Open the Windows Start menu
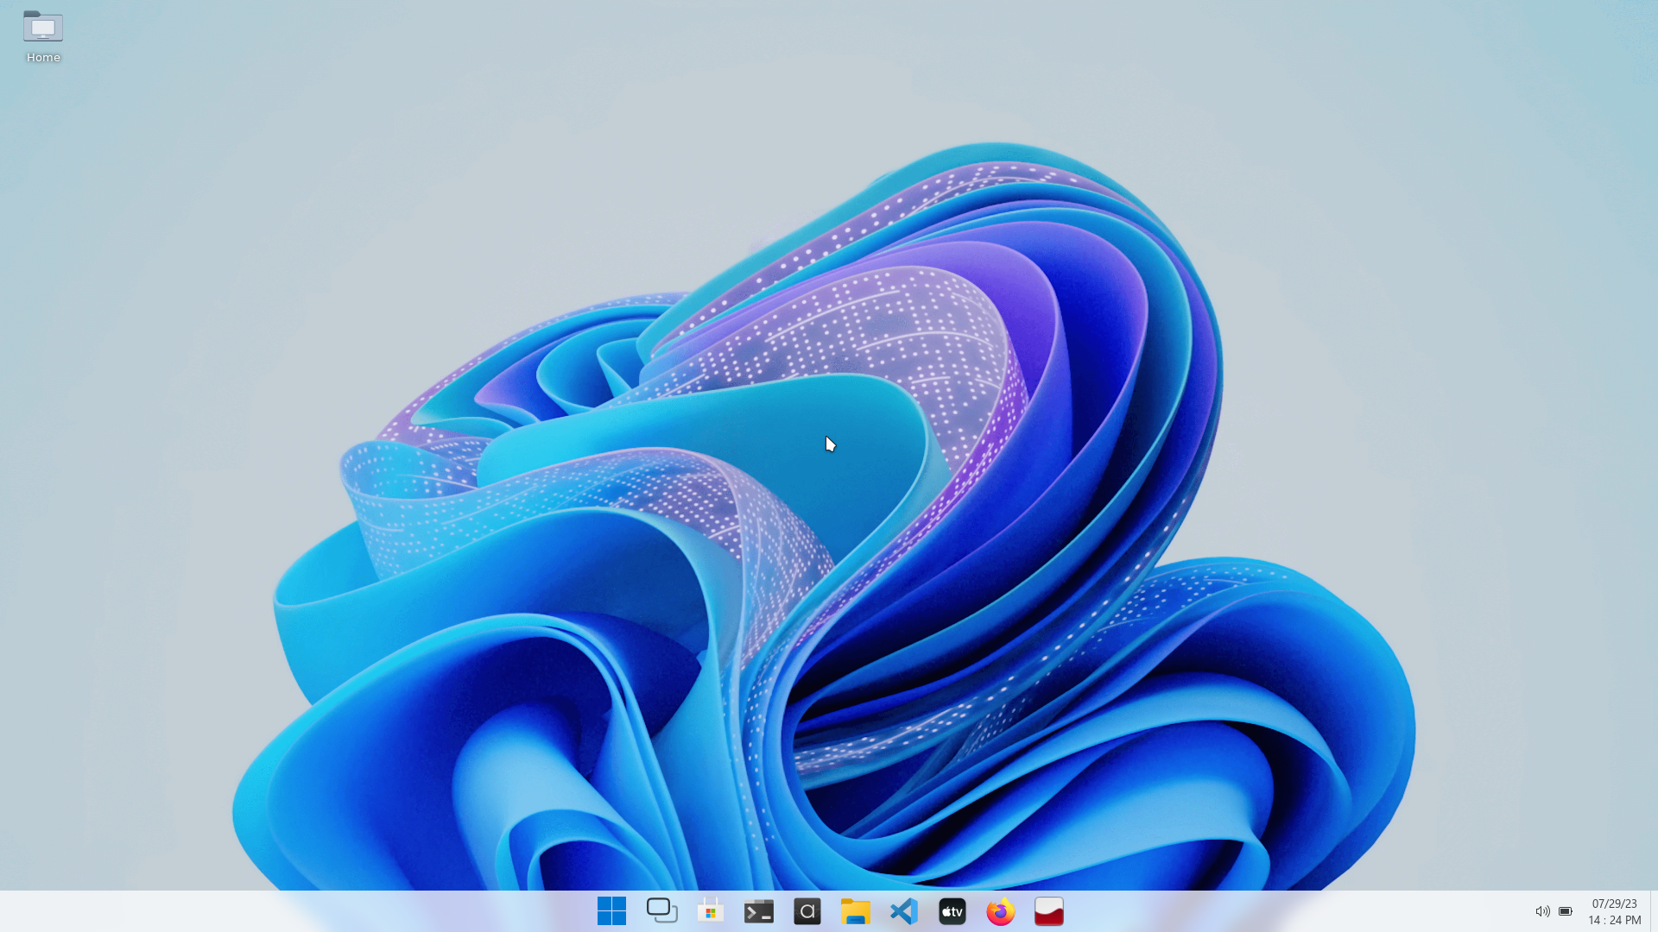Viewport: 1658px width, 932px height. [611, 911]
